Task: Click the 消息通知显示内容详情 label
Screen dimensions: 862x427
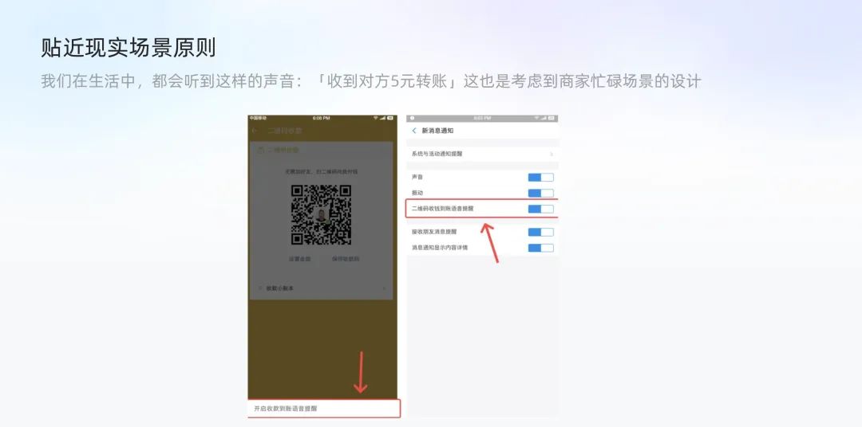Action: pos(440,248)
